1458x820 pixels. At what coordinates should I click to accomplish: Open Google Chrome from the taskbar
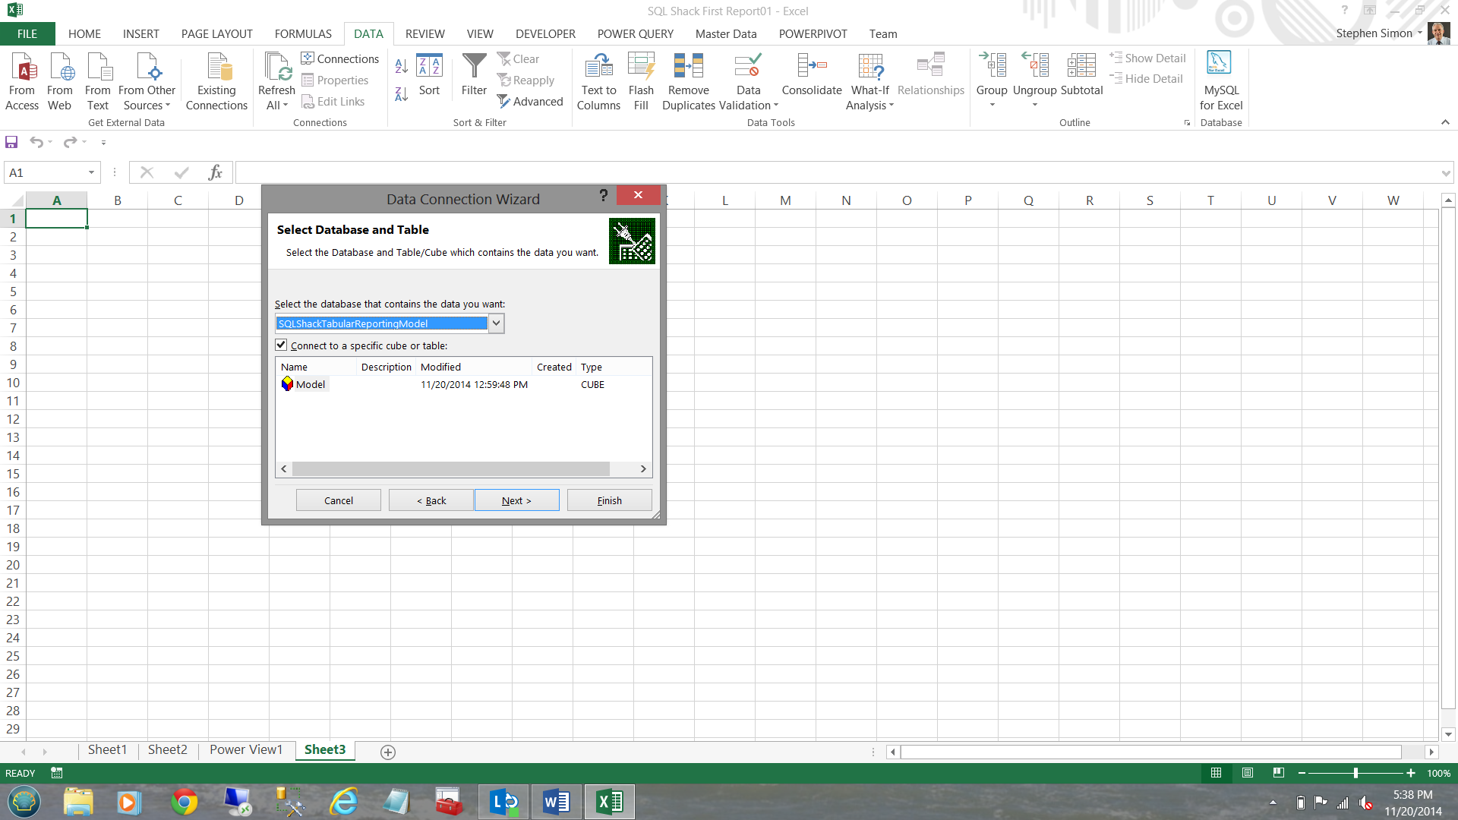tap(184, 802)
